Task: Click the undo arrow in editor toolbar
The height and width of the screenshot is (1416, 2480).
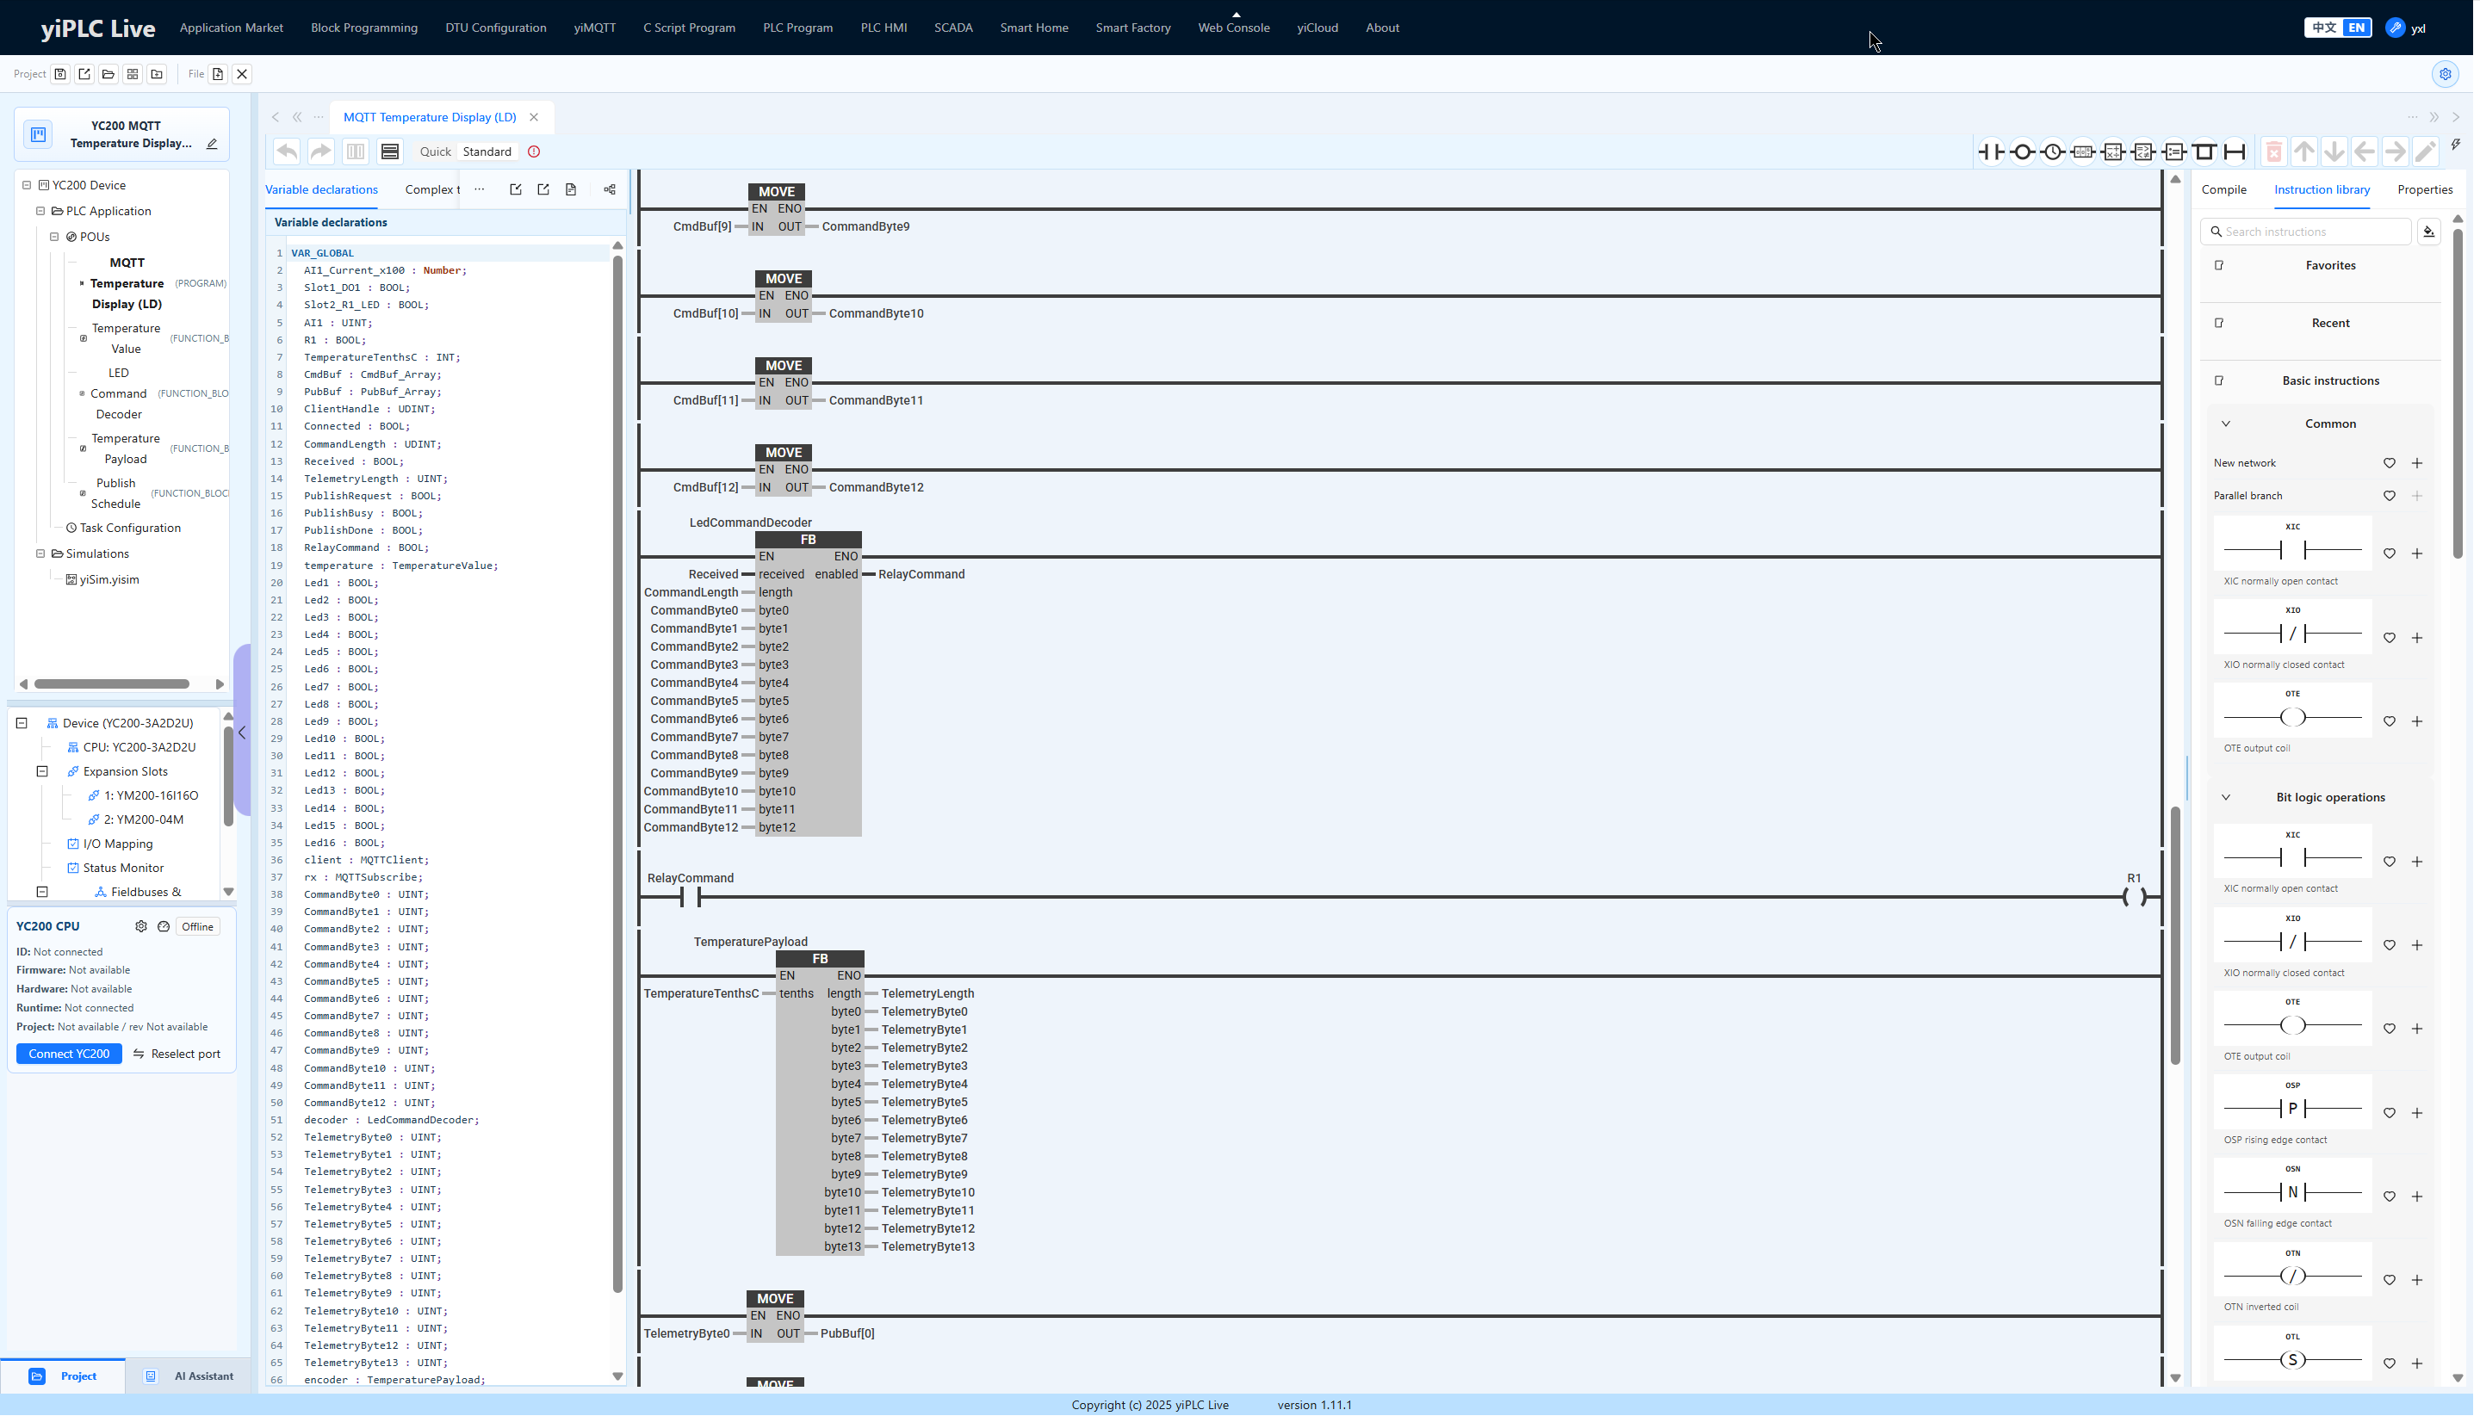Action: 287,151
